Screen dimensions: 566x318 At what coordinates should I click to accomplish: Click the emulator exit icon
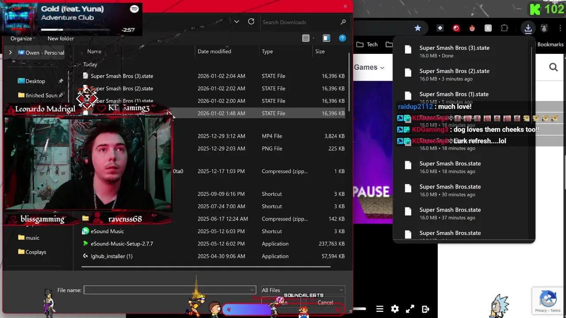click(426, 309)
